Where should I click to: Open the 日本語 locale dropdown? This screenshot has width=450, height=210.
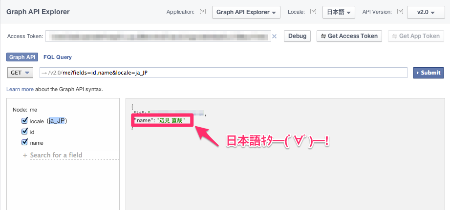pyautogui.click(x=339, y=12)
